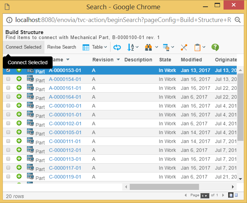Open the page number dropdown
The height and width of the screenshot is (203, 247).
[x=205, y=196]
